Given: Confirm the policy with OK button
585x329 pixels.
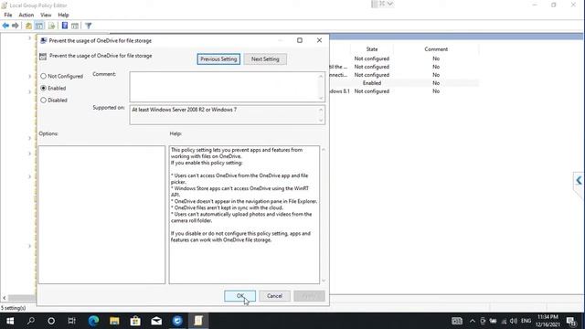Looking at the screenshot, I should coord(239,296).
